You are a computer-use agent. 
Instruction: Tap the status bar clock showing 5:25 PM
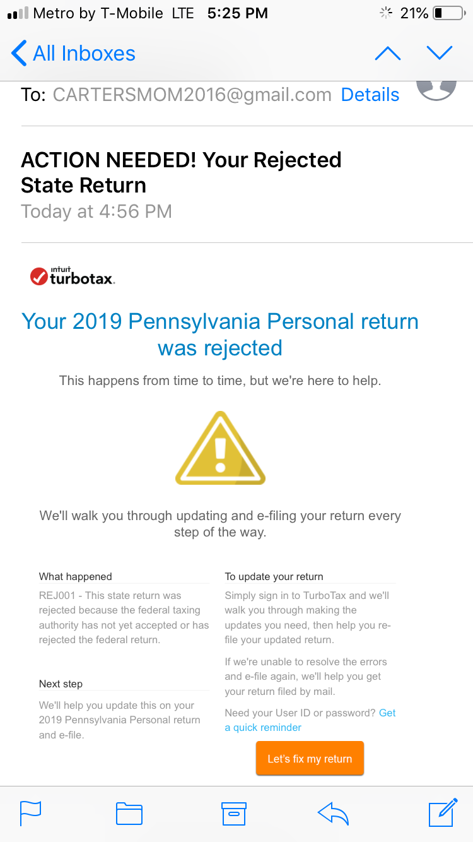pyautogui.click(x=238, y=13)
